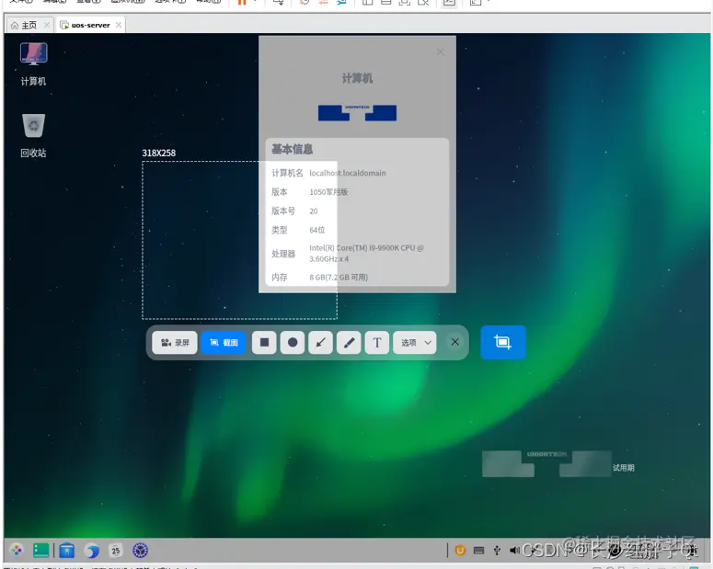Screen dimensions: 713x569
Task: Close the uos-server tab
Action: pos(119,25)
